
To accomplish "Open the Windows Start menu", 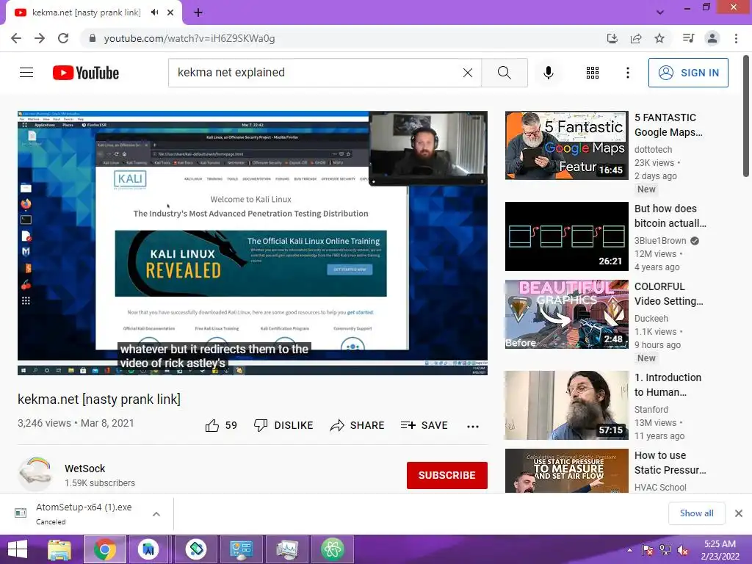I will (x=18, y=549).
